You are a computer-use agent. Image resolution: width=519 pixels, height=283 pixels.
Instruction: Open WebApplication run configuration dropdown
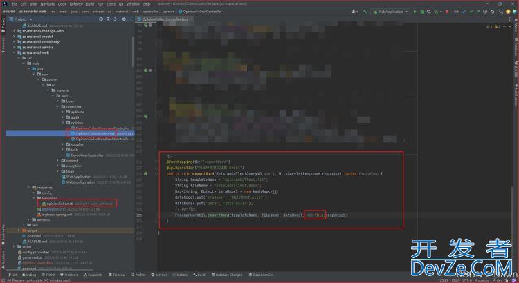click(x=390, y=12)
